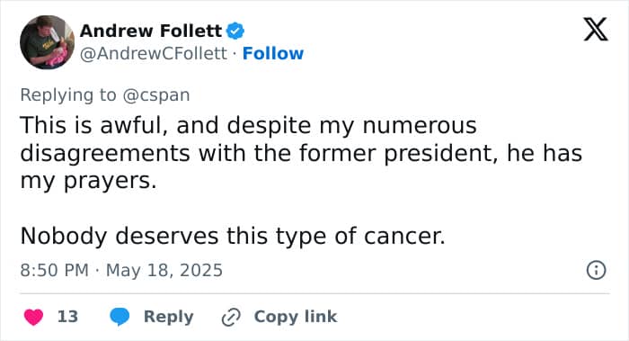
Task: Click the blue verified checkmark badge
Action: (x=235, y=31)
